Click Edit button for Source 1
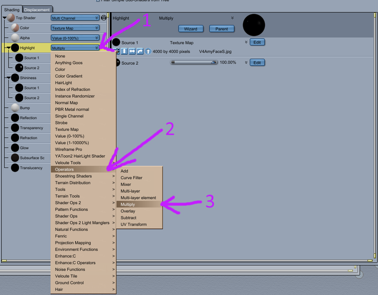This screenshot has height=295, width=378. click(257, 42)
